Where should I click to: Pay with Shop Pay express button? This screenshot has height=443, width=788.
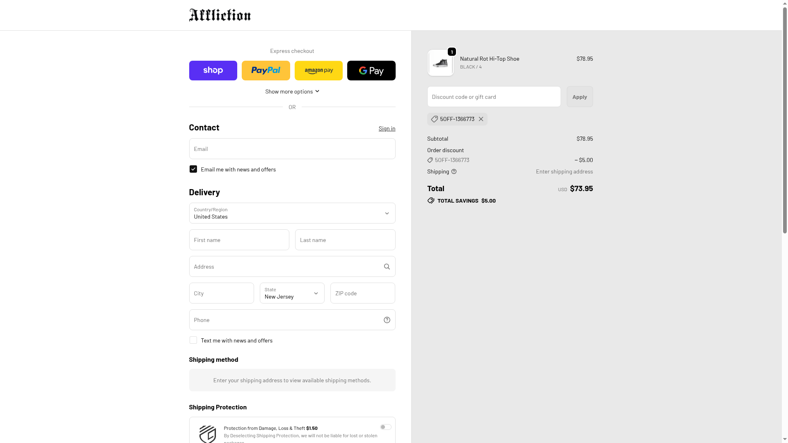[213, 71]
